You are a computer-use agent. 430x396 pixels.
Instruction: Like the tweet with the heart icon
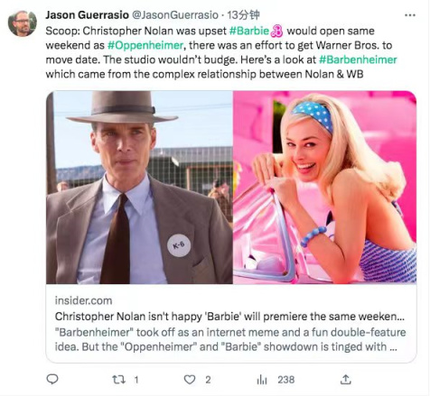pos(190,380)
